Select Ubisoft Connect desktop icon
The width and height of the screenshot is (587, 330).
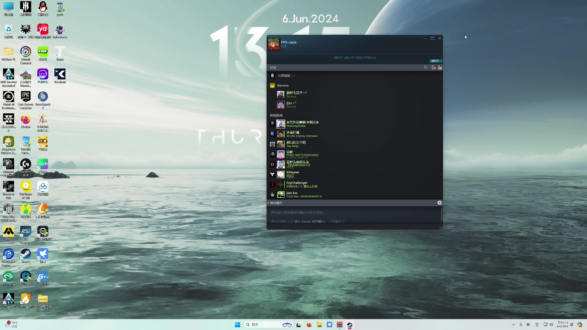click(x=26, y=55)
